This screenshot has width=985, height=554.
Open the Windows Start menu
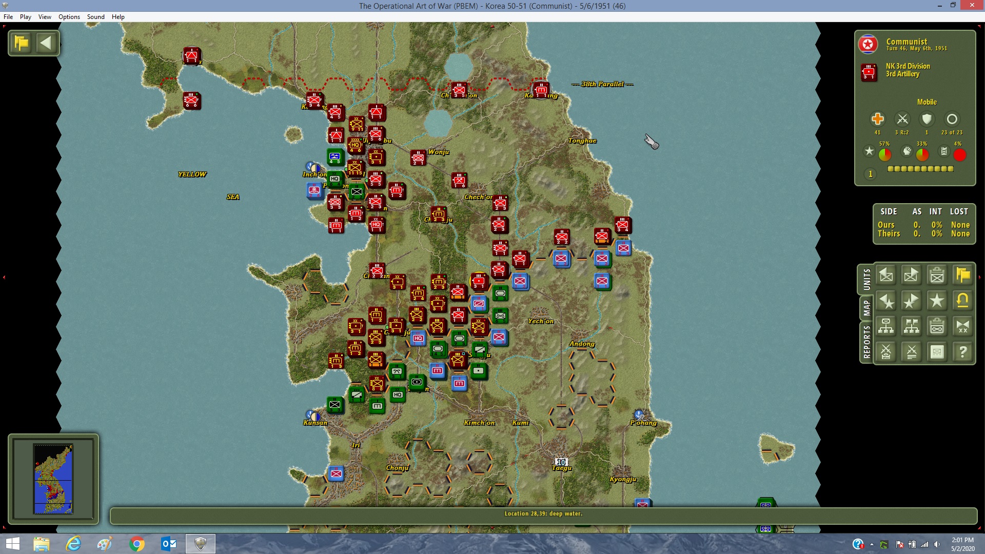(12, 544)
